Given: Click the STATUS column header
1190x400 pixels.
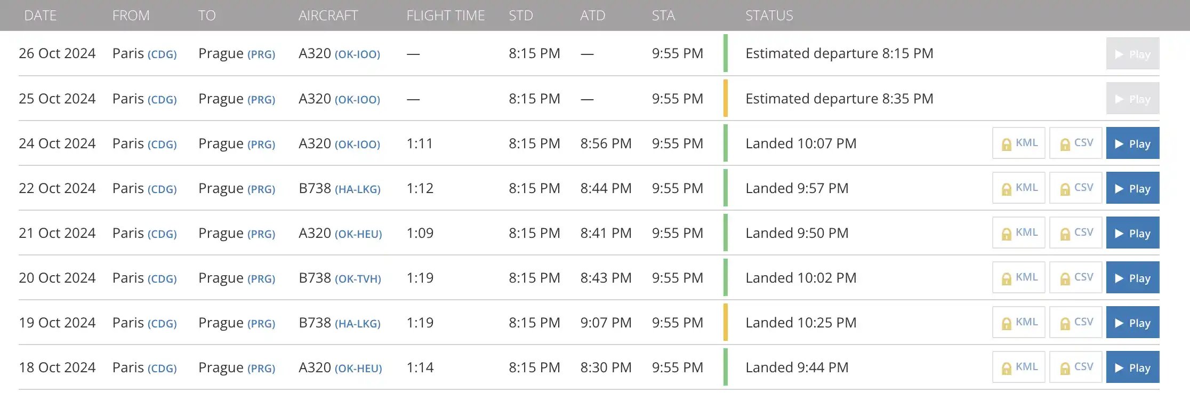Looking at the screenshot, I should [769, 15].
